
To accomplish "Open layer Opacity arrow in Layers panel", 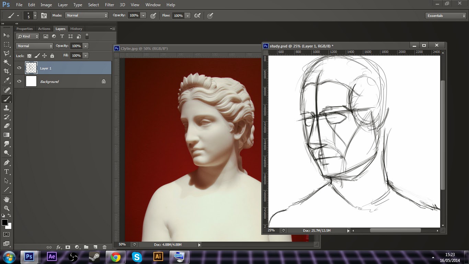I will click(85, 46).
